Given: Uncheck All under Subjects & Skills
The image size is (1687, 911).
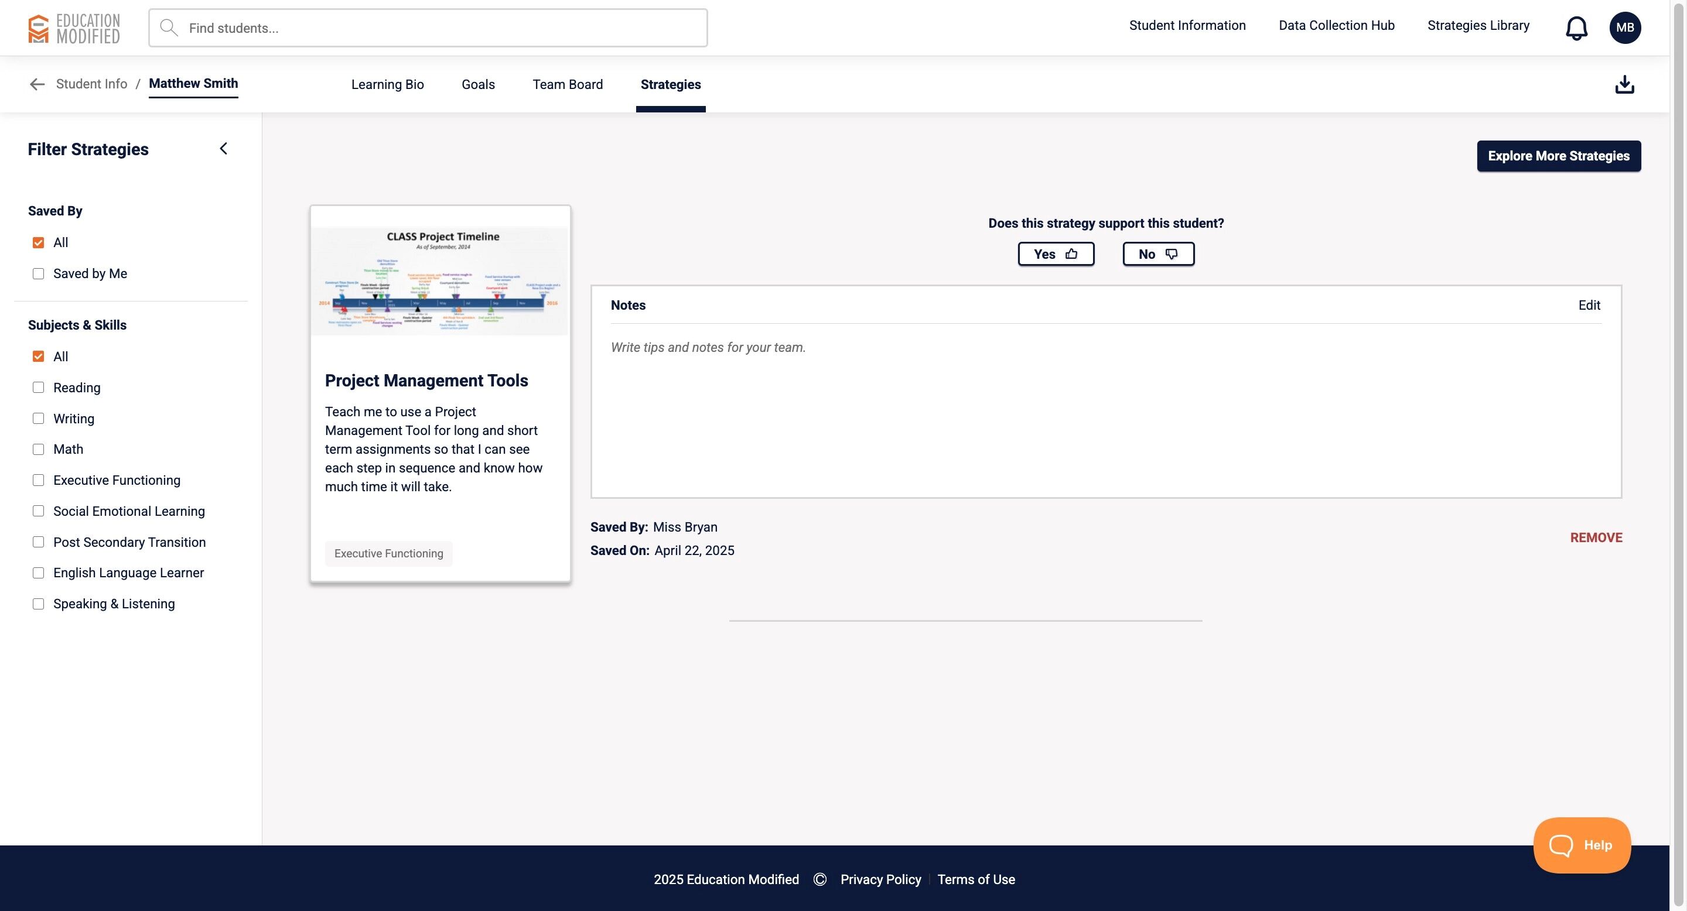Looking at the screenshot, I should [39, 357].
